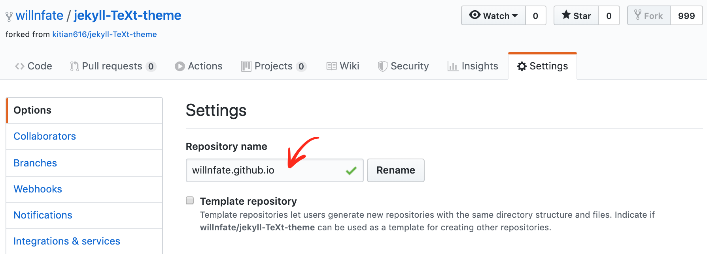
Task: Click the green checkmark in name field
Action: tap(351, 170)
